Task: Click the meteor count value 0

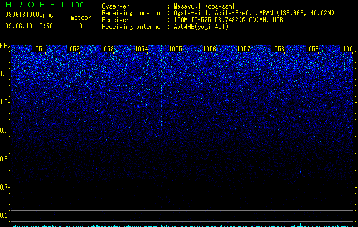Action: pos(81,26)
